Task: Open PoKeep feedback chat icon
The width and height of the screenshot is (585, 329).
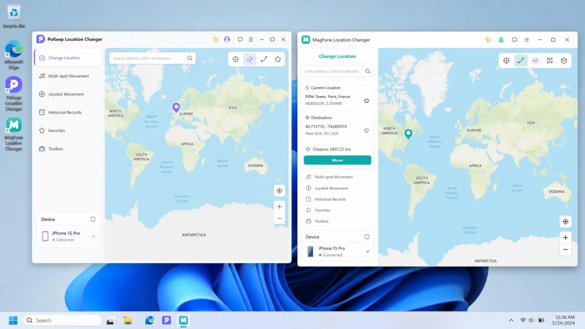Action: point(240,39)
